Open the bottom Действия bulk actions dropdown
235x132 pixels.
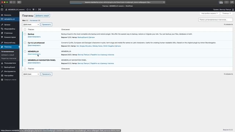(31, 74)
